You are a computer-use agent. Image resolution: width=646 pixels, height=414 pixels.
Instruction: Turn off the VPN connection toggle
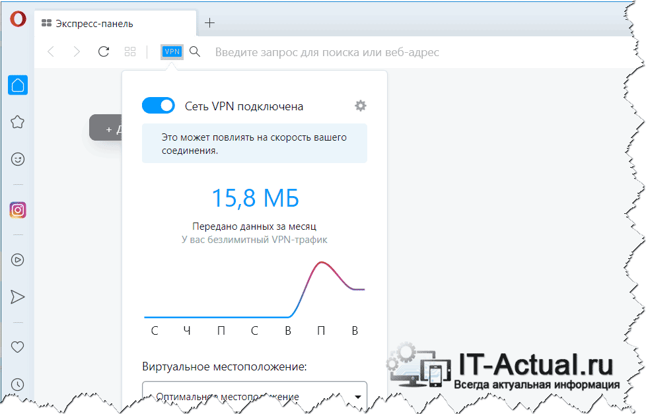coord(159,106)
